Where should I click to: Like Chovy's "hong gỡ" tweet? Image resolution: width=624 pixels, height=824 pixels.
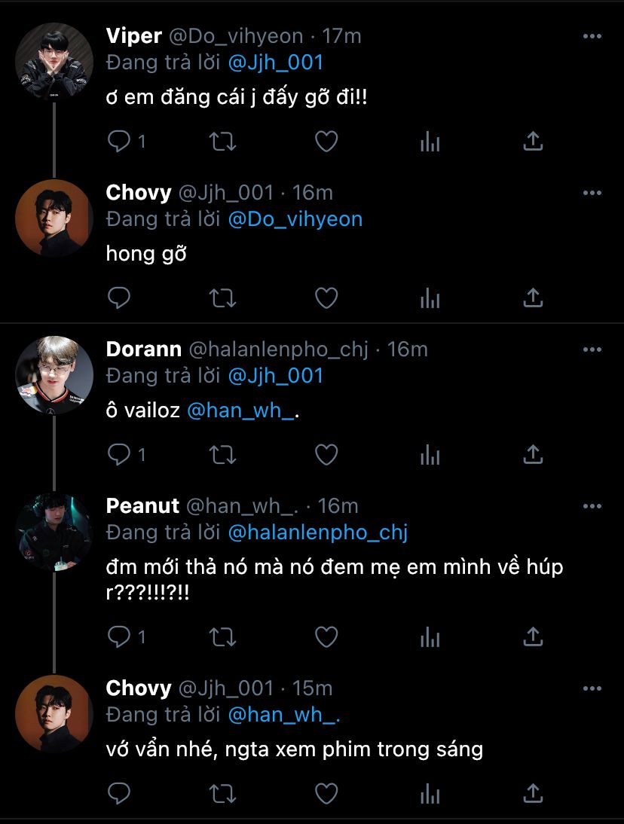click(x=326, y=298)
